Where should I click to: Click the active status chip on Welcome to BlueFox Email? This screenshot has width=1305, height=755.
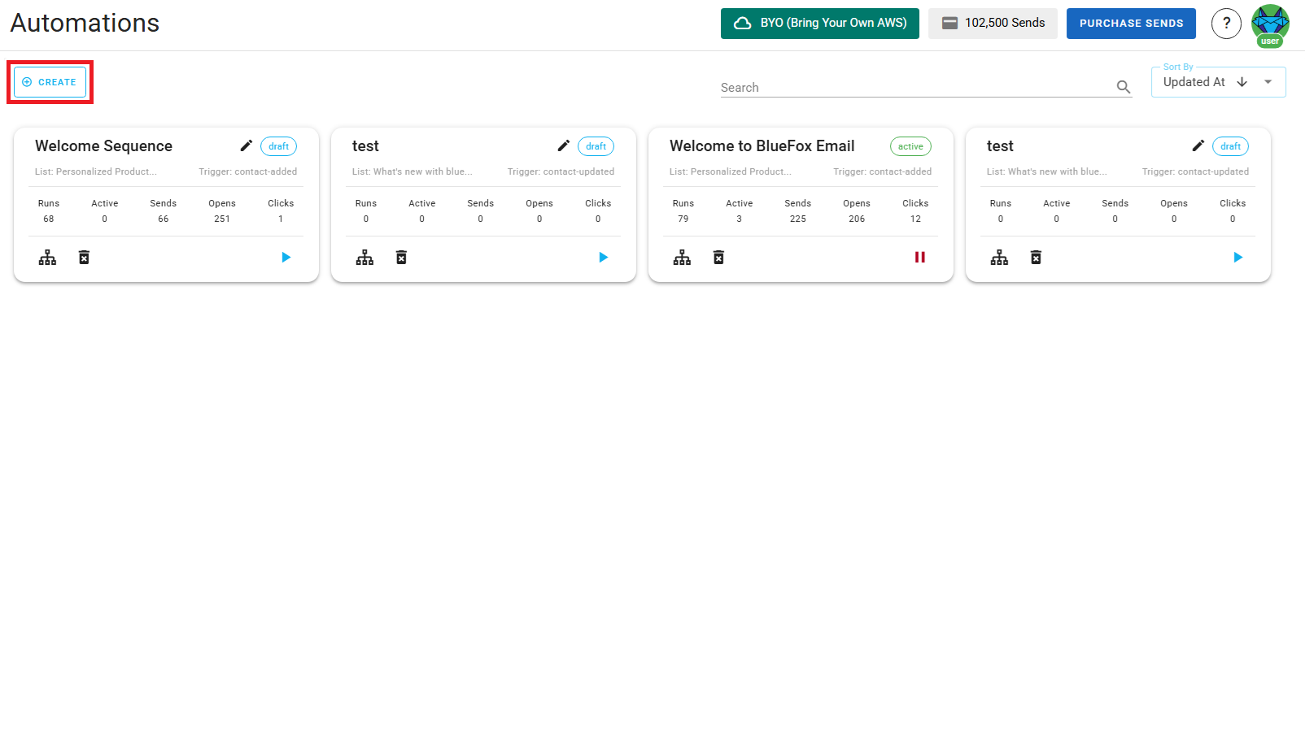point(910,146)
